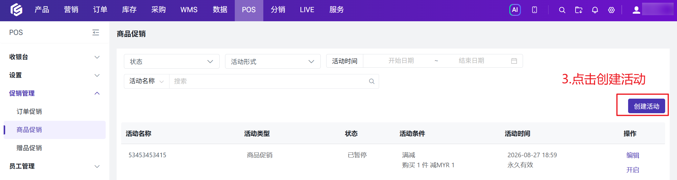Open the notifications bell icon
This screenshot has width=677, height=180.
click(595, 10)
